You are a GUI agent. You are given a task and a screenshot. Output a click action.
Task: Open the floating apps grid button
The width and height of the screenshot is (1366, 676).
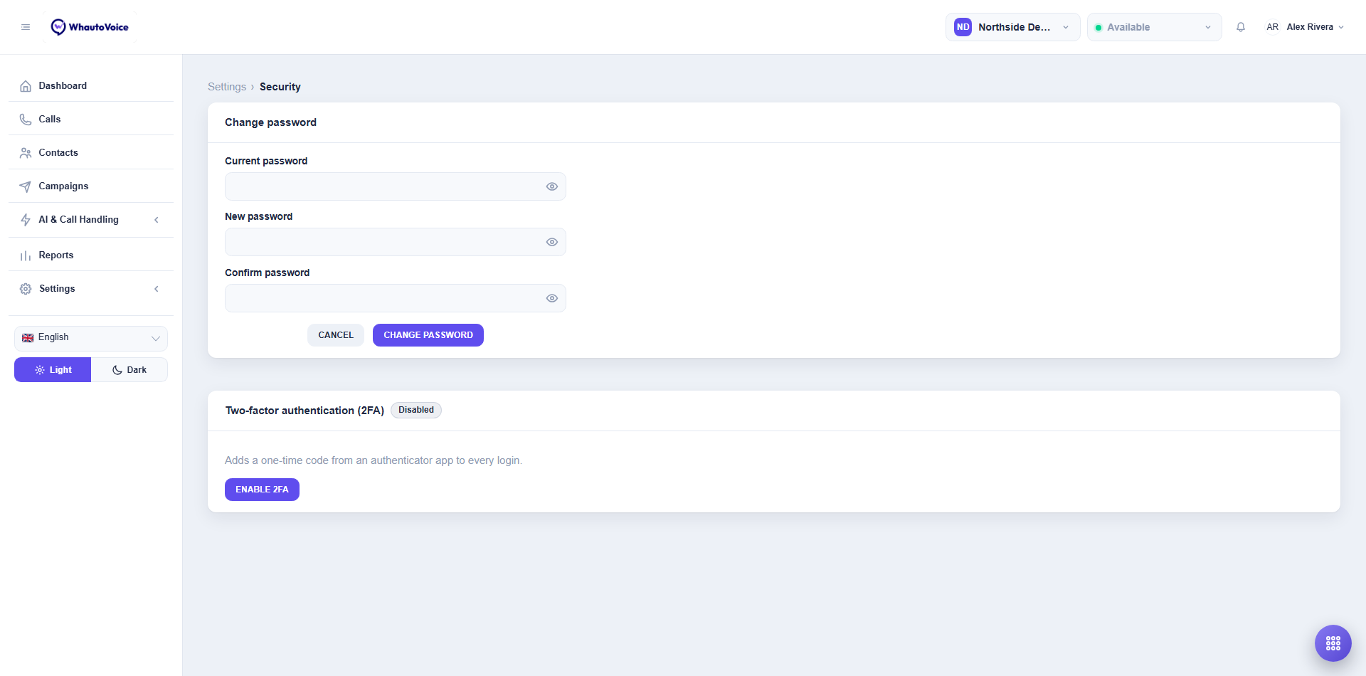point(1333,643)
